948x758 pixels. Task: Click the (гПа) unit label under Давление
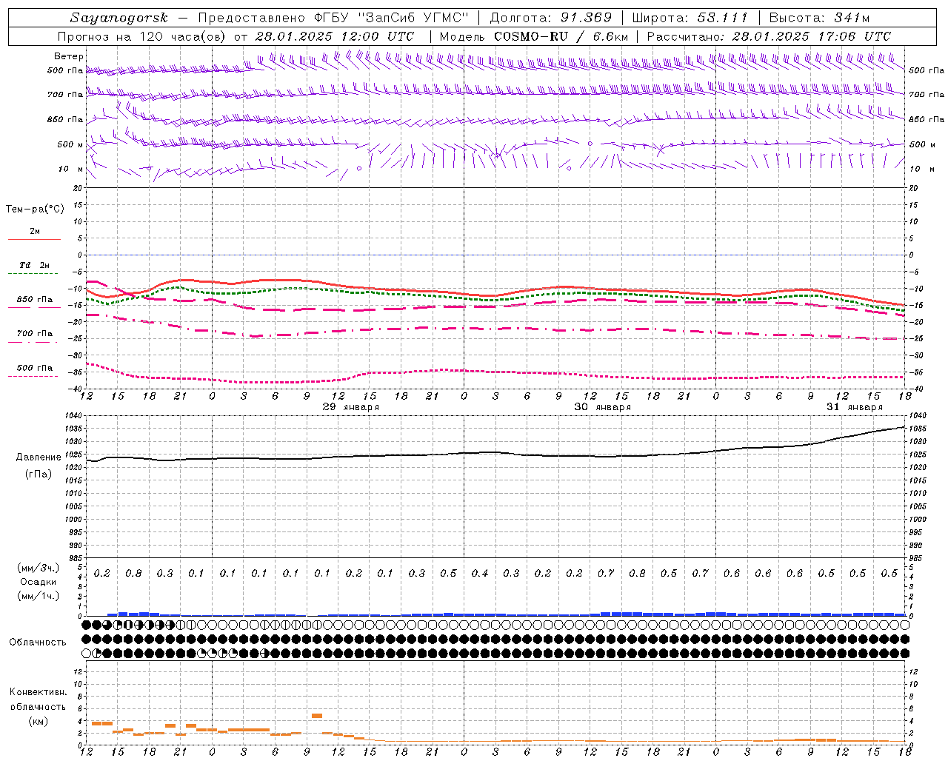(39, 474)
